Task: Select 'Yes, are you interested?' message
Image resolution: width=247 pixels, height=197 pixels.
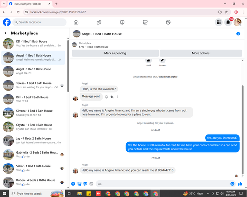Action: tap(222, 138)
